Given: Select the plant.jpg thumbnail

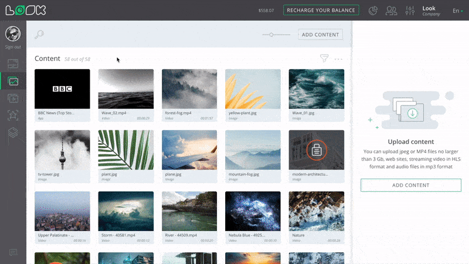Looking at the screenshot, I should (x=126, y=150).
